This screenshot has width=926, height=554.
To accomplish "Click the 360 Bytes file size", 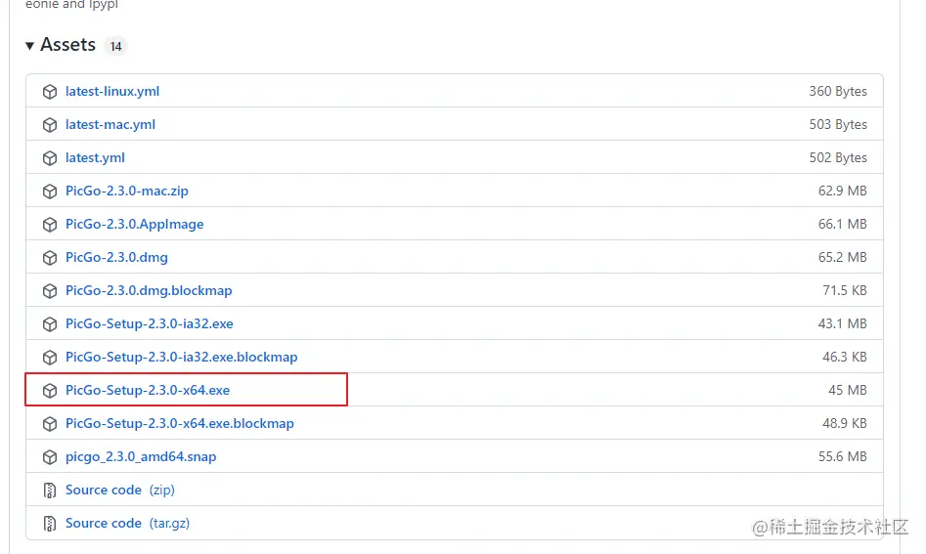I will pyautogui.click(x=838, y=92).
